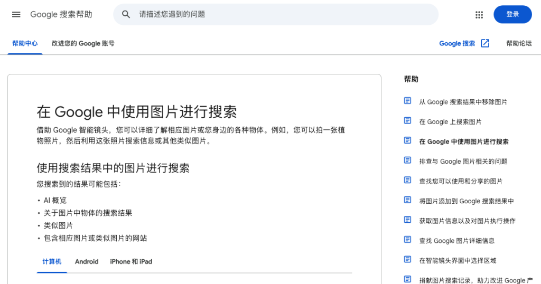Open the Google 搜索 link
This screenshot has width=541, height=284.
pos(457,43)
